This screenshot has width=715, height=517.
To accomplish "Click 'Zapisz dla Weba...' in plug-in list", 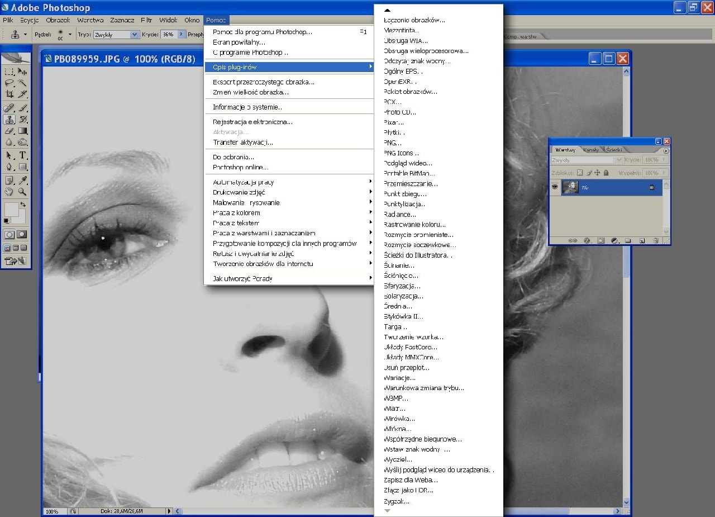I will [x=411, y=480].
